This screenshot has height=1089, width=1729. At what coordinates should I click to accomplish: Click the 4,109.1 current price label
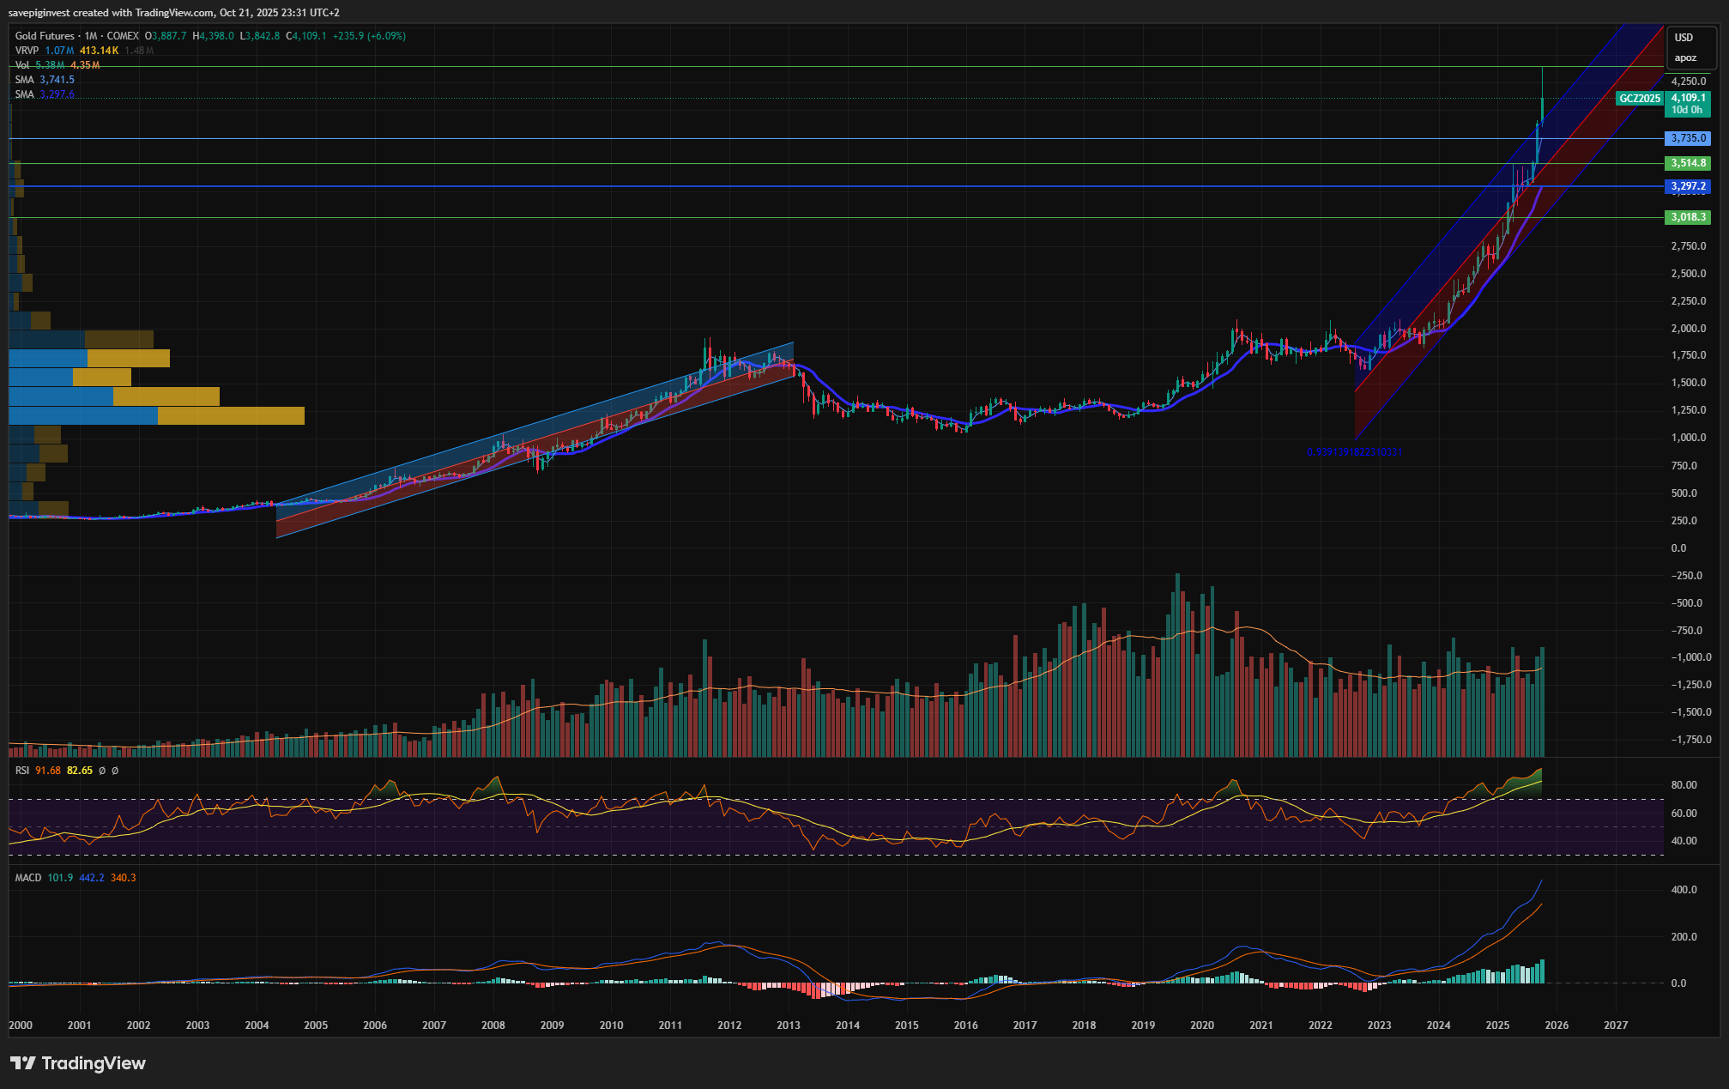tap(1688, 98)
